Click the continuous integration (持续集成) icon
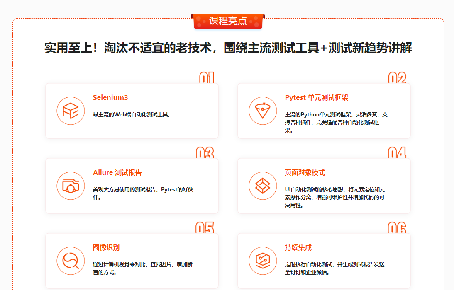 pyautogui.click(x=263, y=261)
